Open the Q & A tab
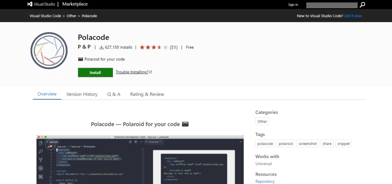Screen dimensions: 392x184 [x=114, y=94]
